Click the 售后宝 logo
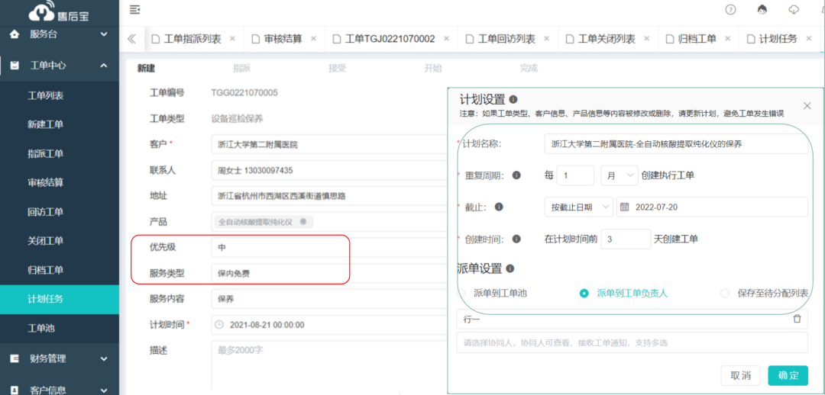 pos(59,13)
